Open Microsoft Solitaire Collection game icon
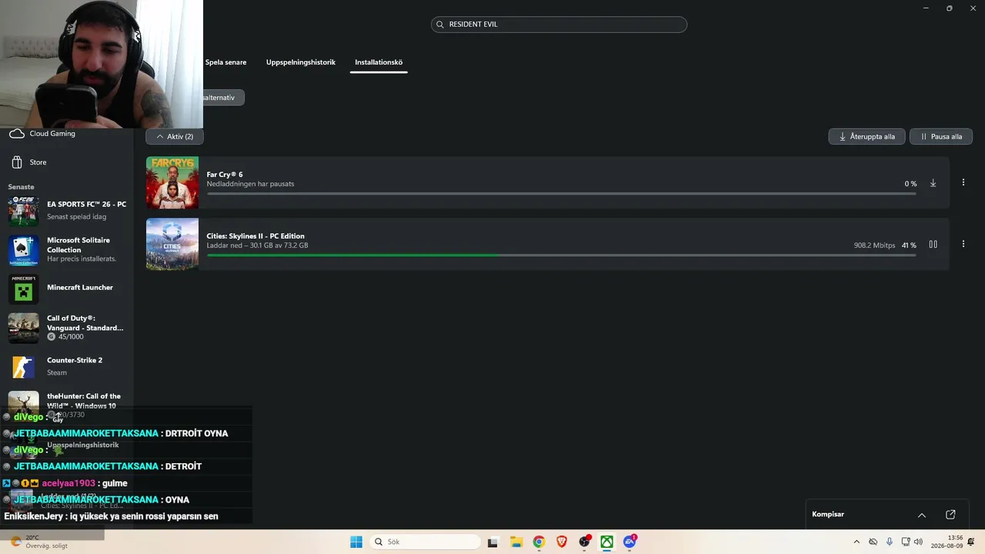 (x=23, y=249)
